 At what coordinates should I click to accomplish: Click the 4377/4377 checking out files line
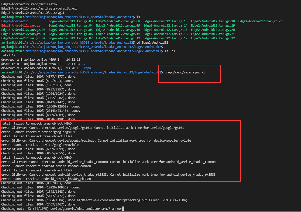click(39, 77)
